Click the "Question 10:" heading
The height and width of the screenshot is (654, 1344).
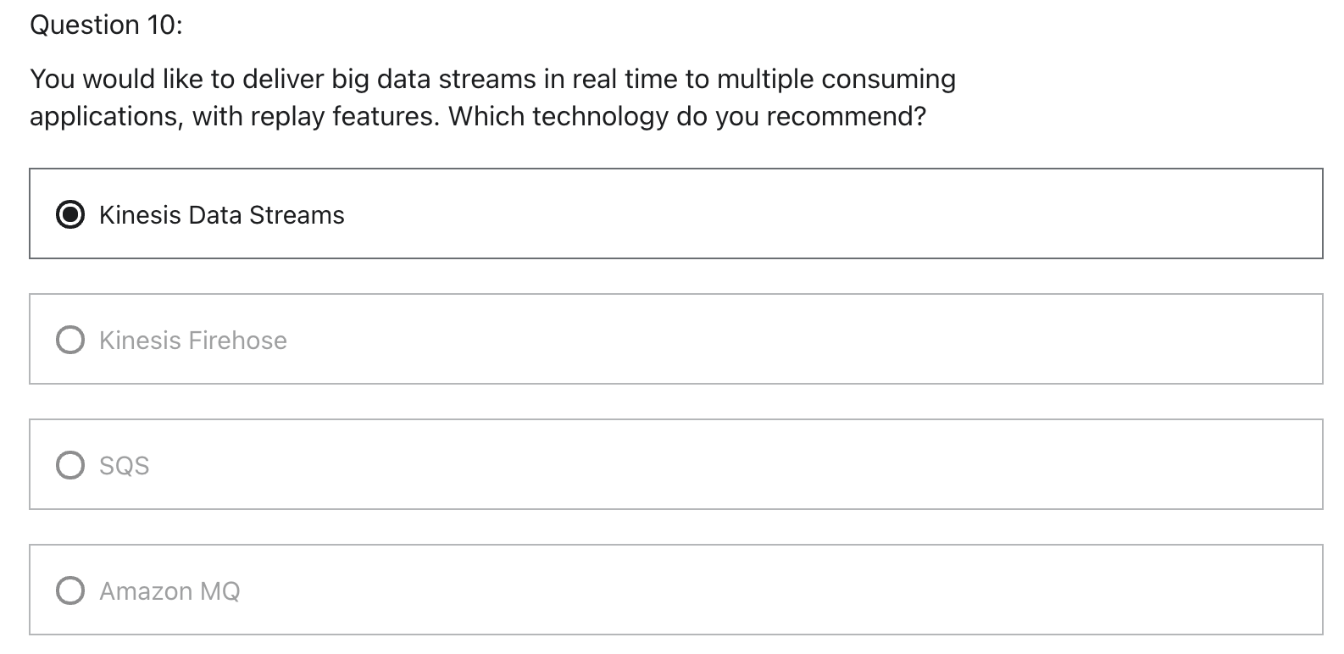click(107, 25)
